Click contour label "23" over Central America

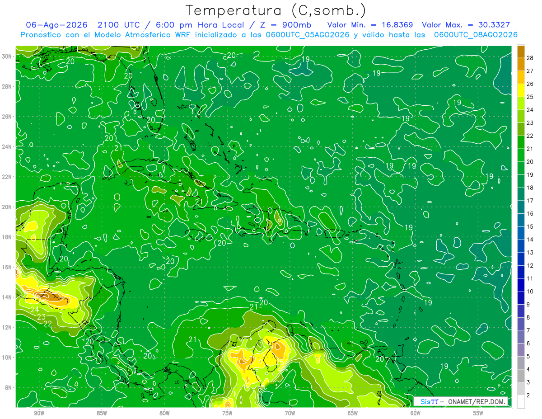(41, 317)
